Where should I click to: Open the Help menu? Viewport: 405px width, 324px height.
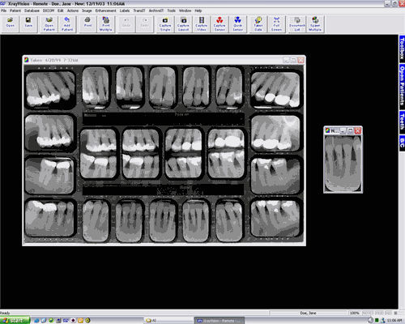click(198, 11)
